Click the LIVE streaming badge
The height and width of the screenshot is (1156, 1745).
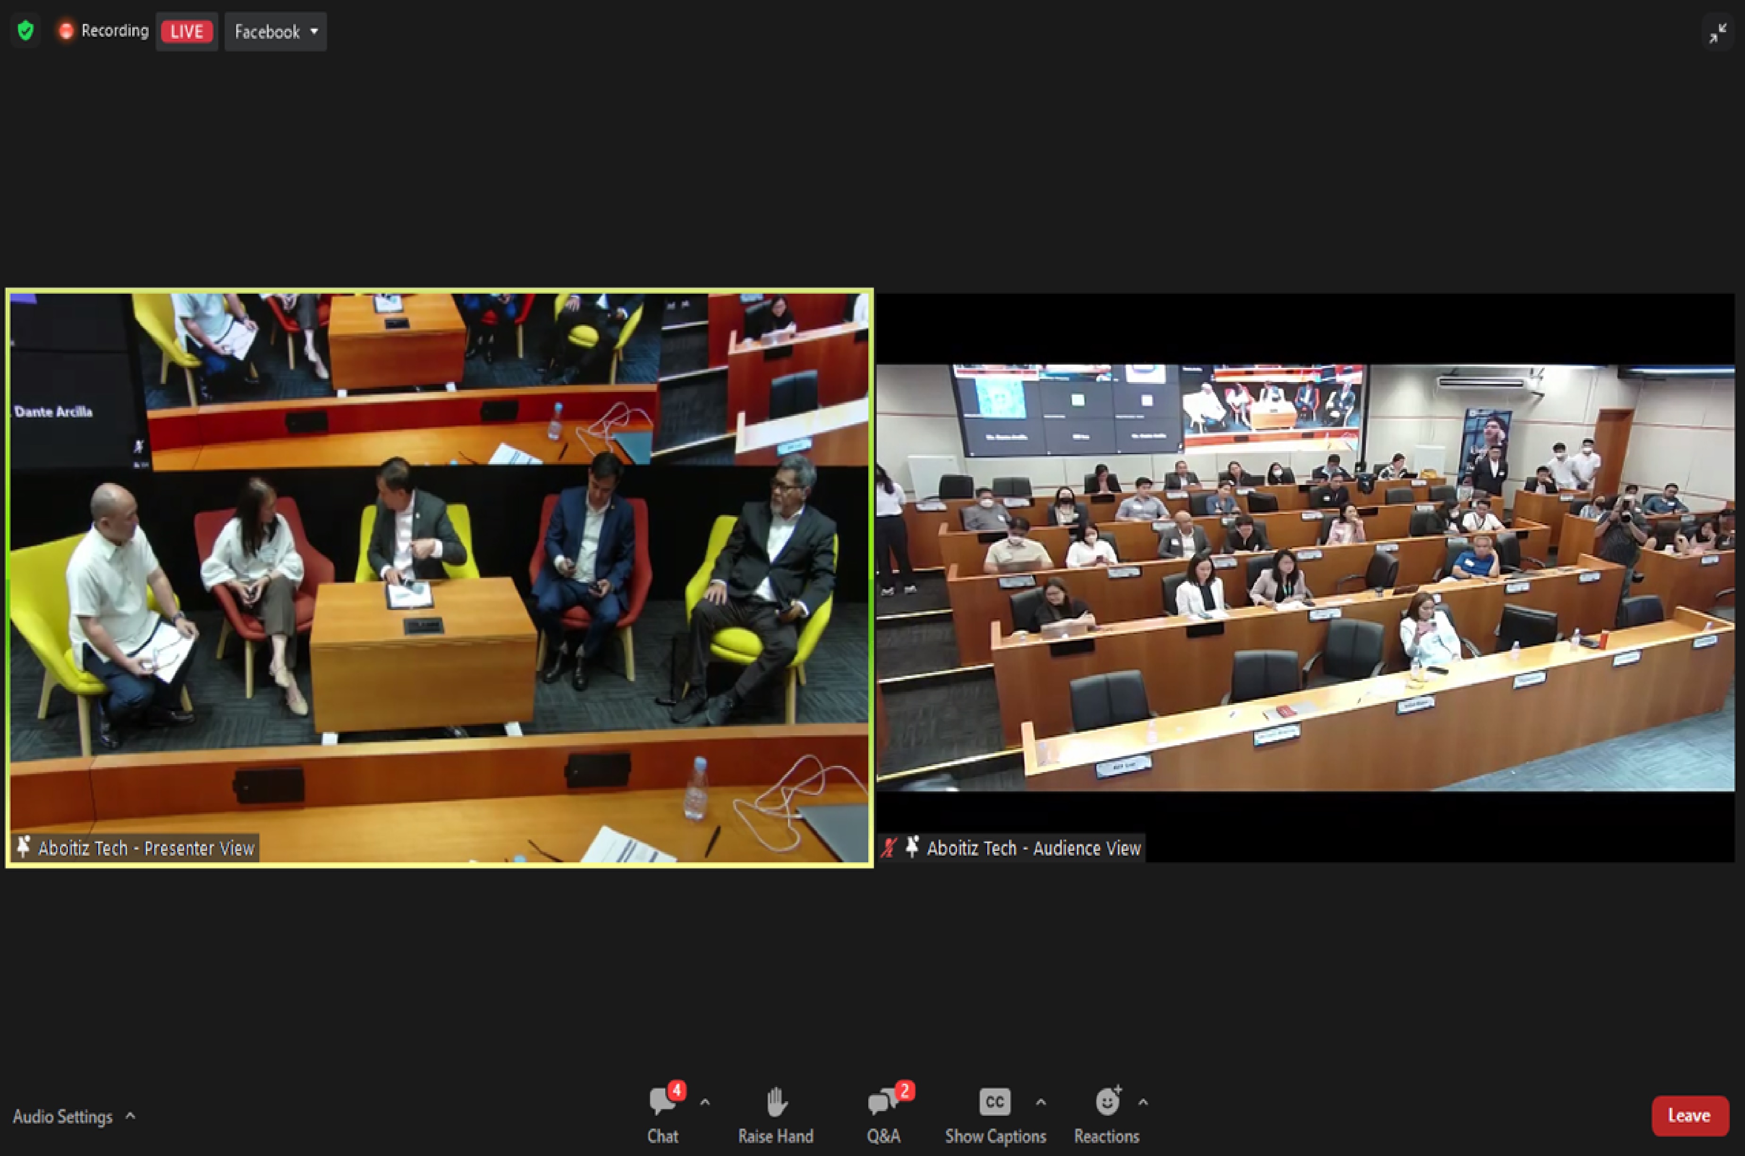(186, 32)
